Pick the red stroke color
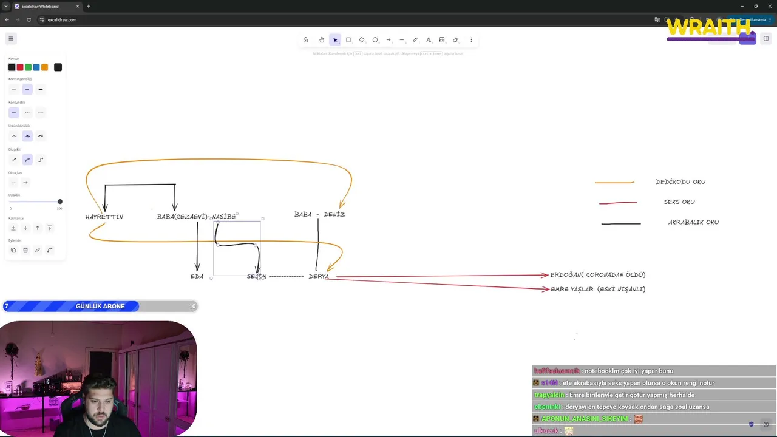The height and width of the screenshot is (437, 777). coord(20,67)
